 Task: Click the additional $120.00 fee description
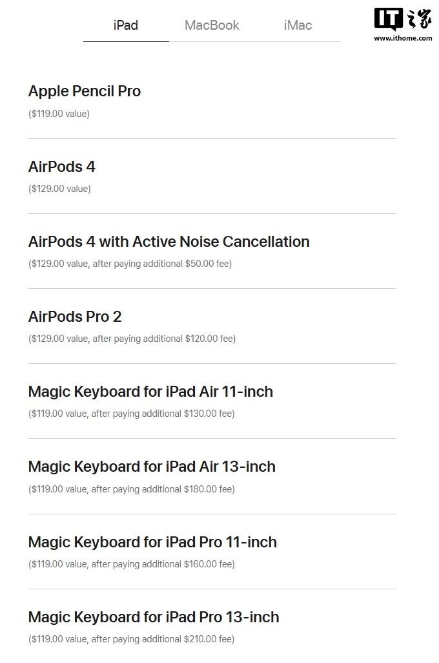pos(132,338)
